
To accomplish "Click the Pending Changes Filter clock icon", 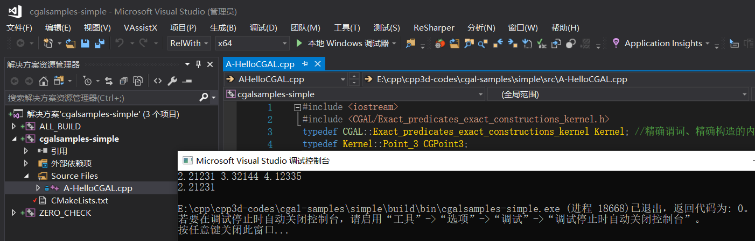I will [88, 81].
